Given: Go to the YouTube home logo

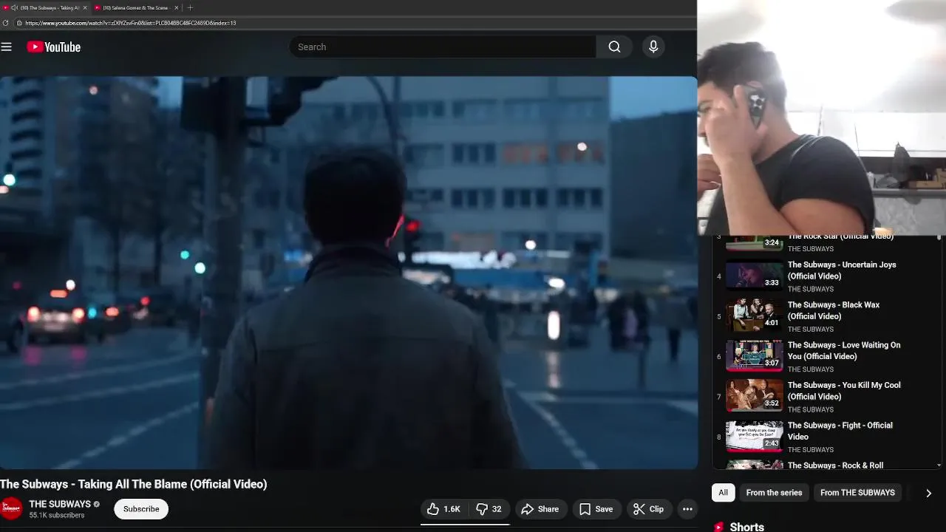Looking at the screenshot, I should [53, 47].
